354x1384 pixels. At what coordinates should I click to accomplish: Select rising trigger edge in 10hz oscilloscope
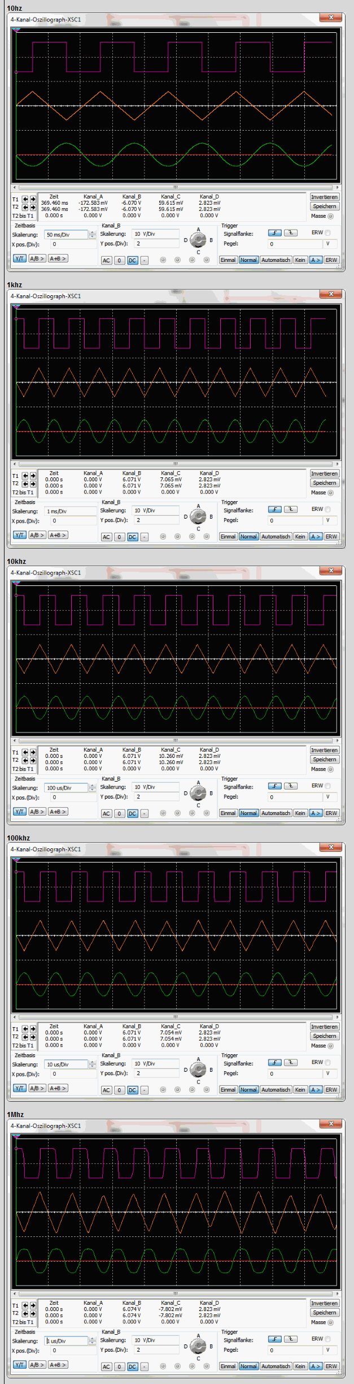pos(274,232)
